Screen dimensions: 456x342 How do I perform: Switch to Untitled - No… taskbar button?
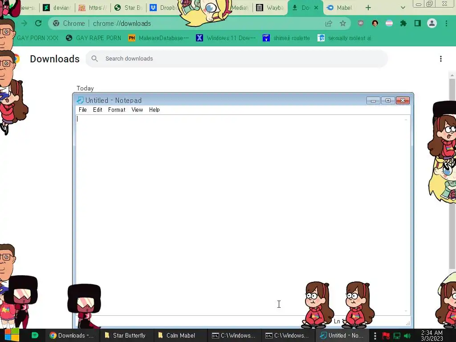(342, 335)
